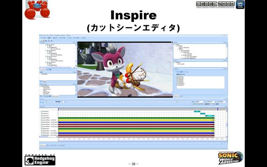
Task: Switch to the タイムライン tab at the bottom
Action: (43, 146)
